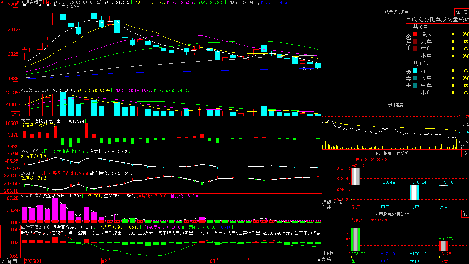Click the SVZL (7) indicator label
The width and height of the screenshot is (469, 264).
(30, 152)
